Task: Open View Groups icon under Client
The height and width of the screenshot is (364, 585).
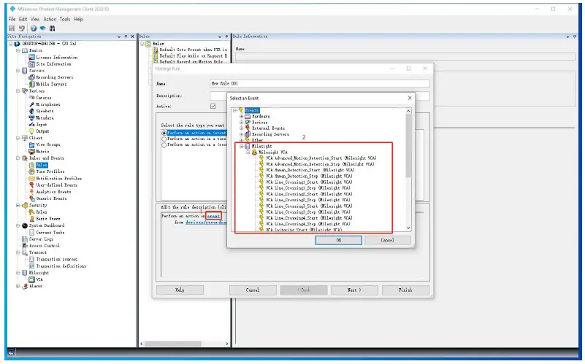Action: click(x=31, y=144)
